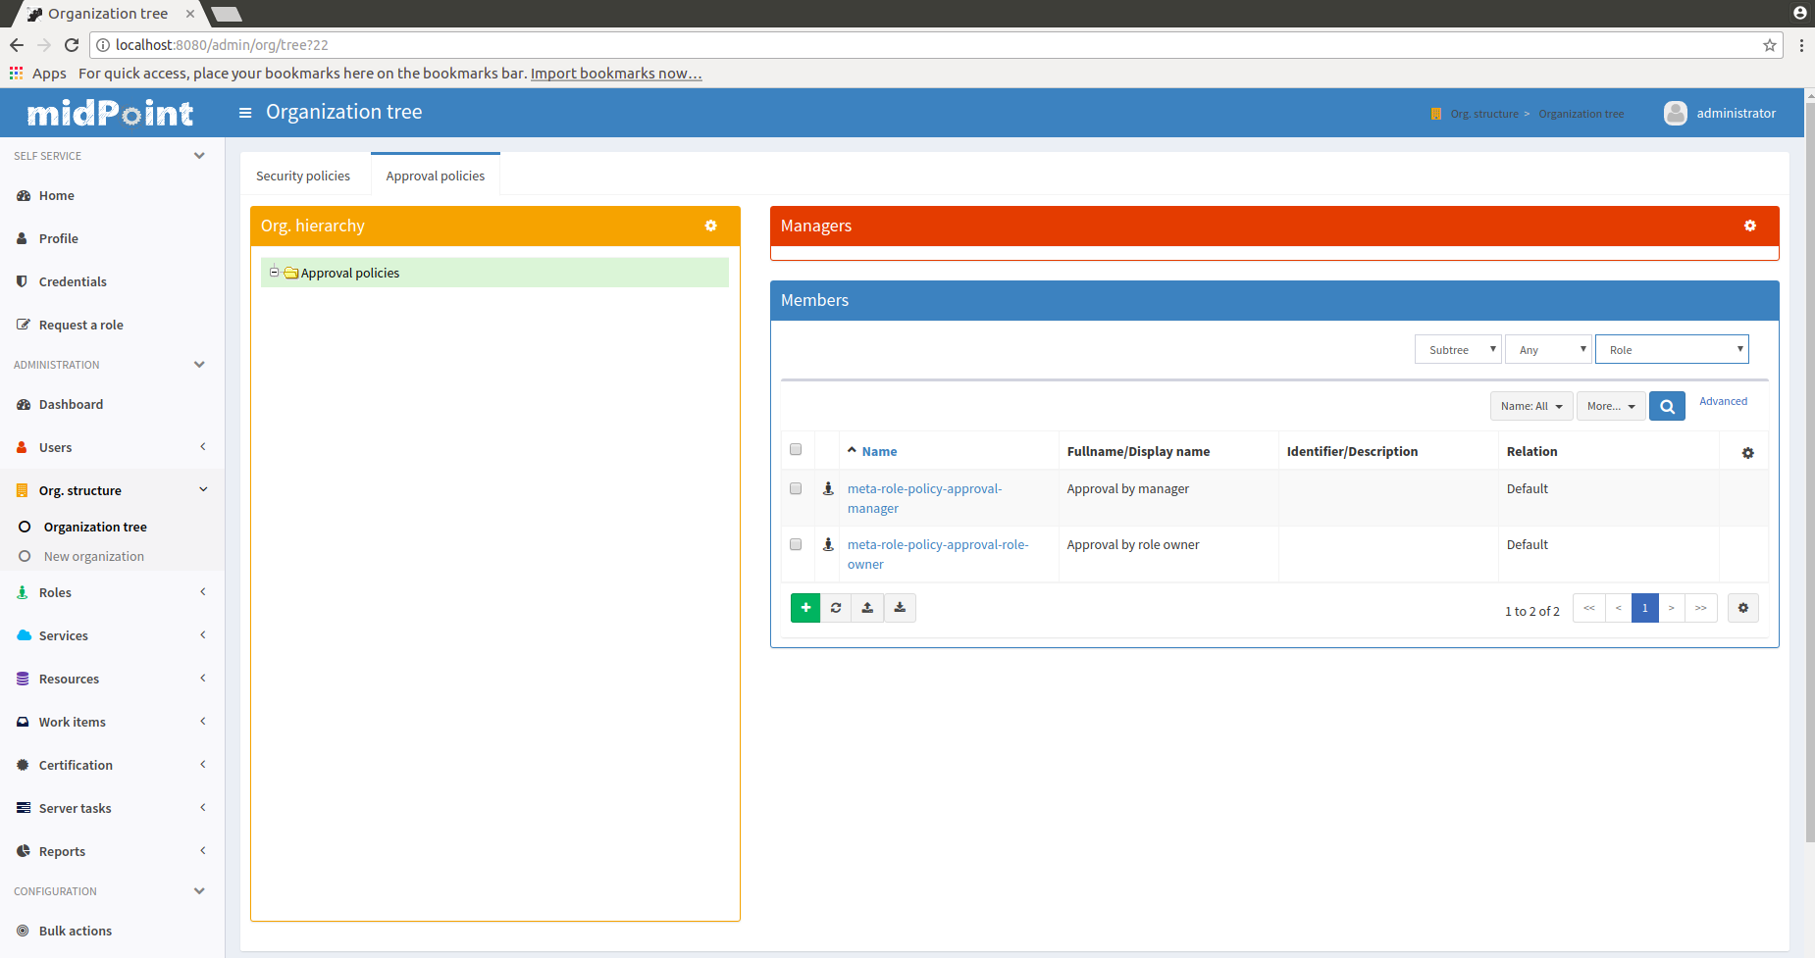The width and height of the screenshot is (1815, 958).
Task: Select the meta-role-policy-approval-manager row checkbox
Action: [x=796, y=488]
